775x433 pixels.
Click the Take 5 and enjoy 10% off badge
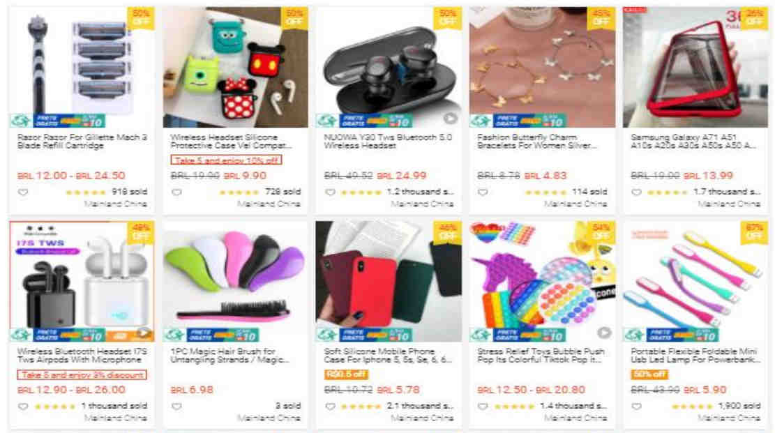coord(227,160)
